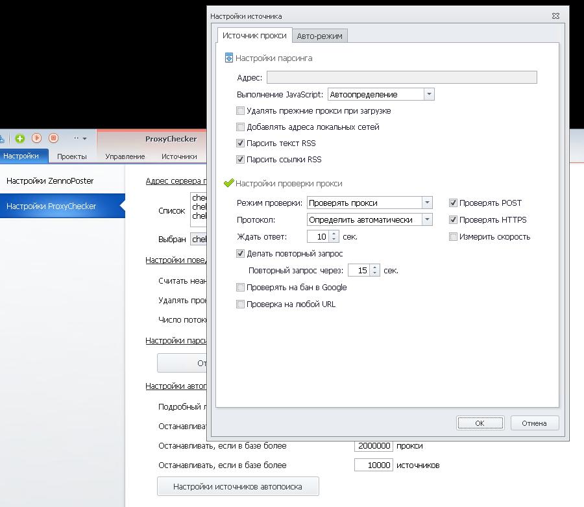Click the Повторный запрос через value field
584x507 pixels.
click(359, 271)
